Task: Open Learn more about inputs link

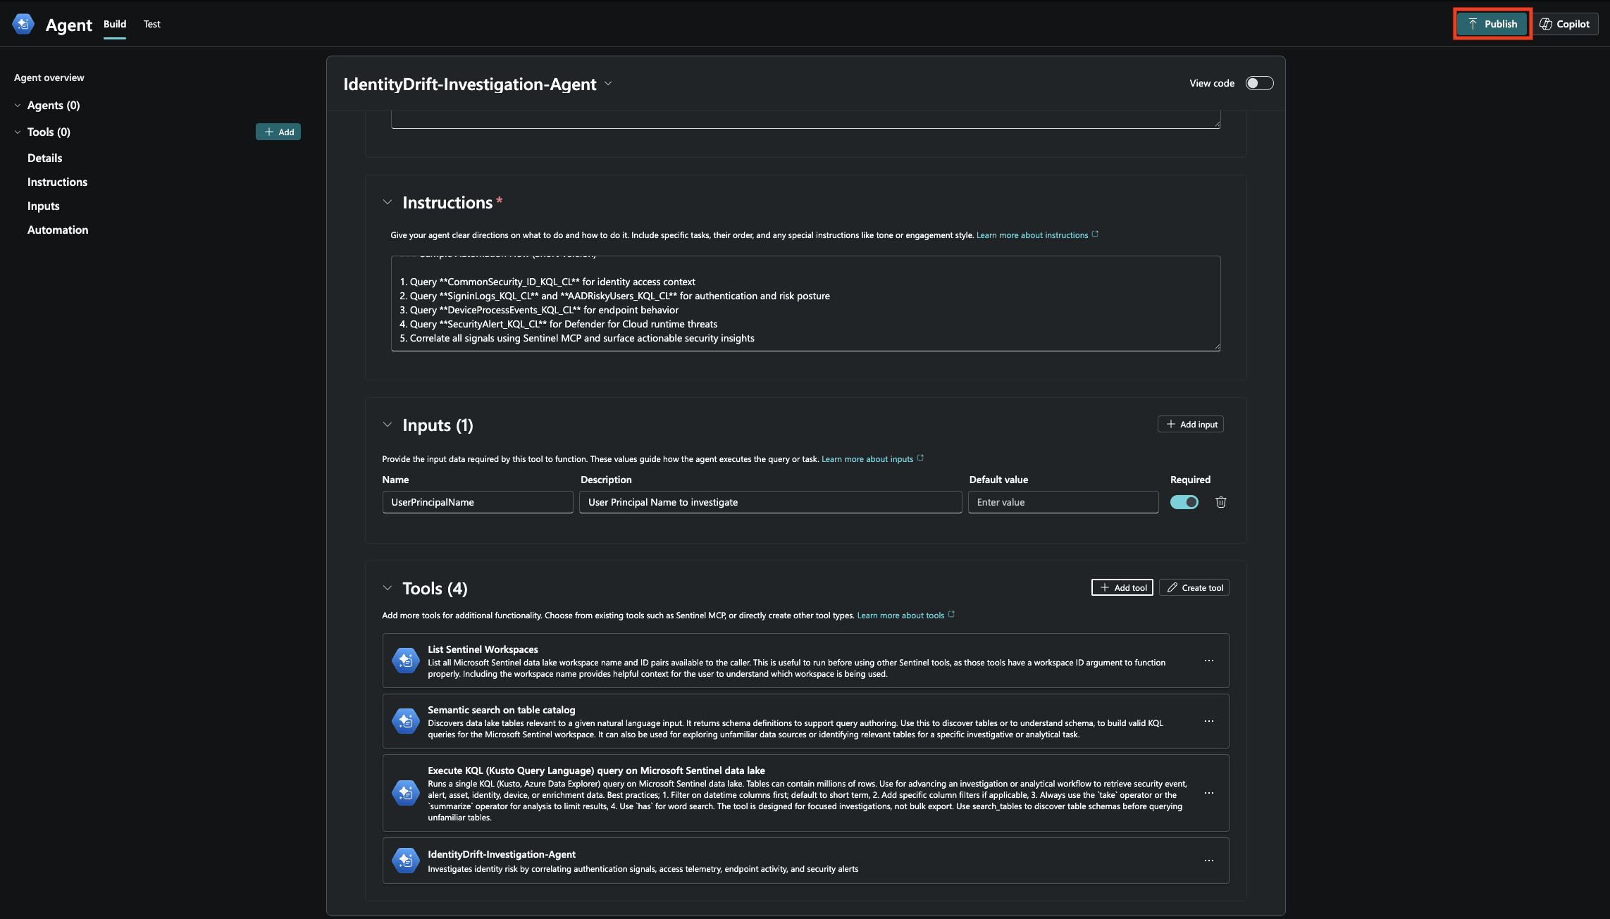Action: [x=867, y=459]
